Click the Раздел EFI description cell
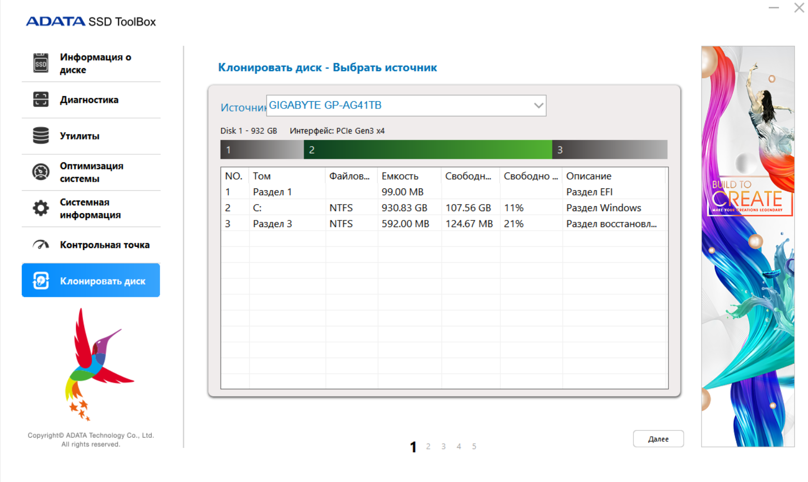This screenshot has width=808, height=482. [589, 192]
